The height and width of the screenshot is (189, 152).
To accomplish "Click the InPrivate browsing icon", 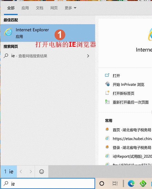I will (x=107, y=84).
